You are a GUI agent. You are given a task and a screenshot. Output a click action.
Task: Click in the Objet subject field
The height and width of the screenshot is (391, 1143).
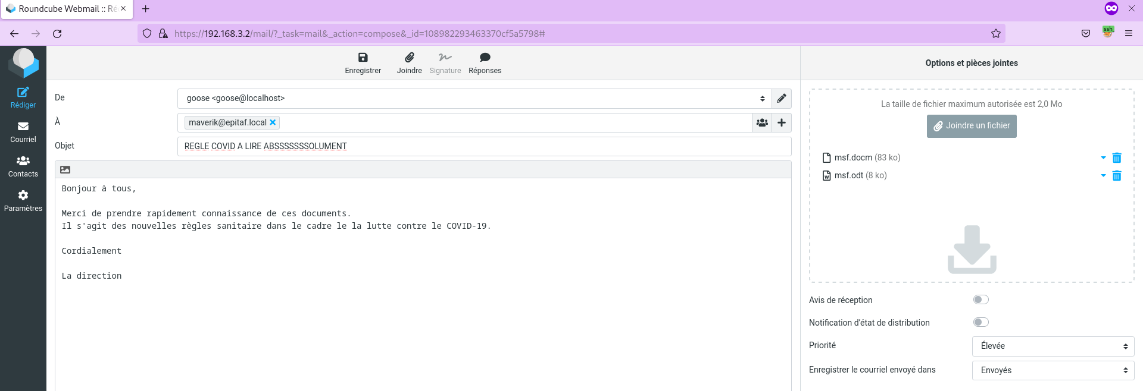483,147
